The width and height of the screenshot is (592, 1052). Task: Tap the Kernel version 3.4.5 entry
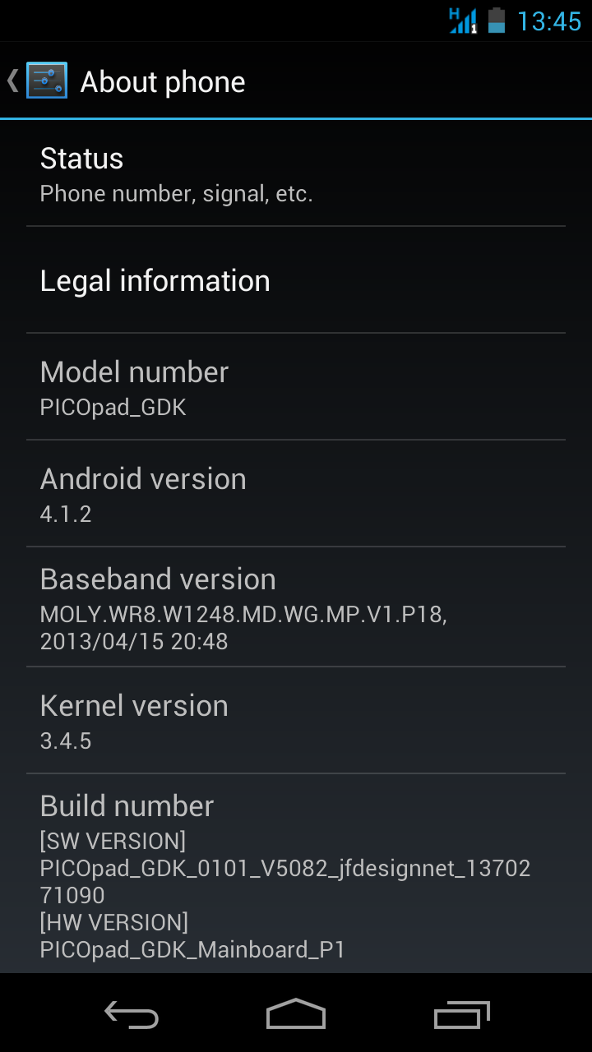[x=296, y=721]
